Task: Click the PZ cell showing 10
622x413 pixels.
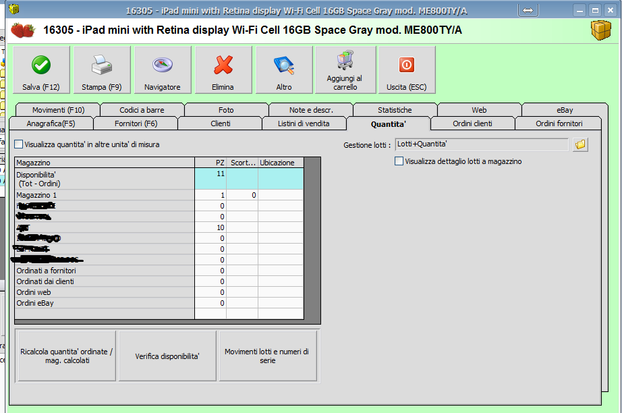Action: tap(210, 227)
